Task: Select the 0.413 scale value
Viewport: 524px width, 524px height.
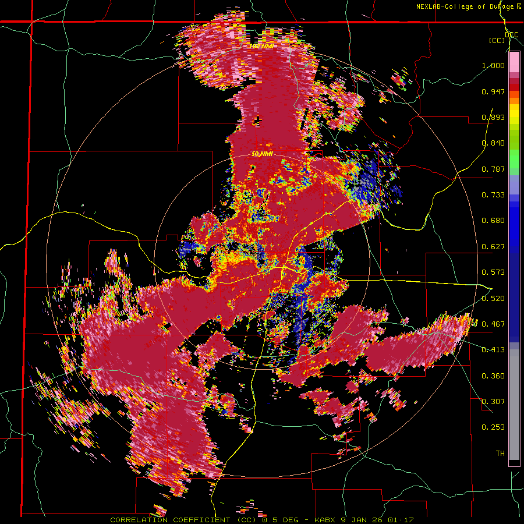Action: tap(493, 350)
